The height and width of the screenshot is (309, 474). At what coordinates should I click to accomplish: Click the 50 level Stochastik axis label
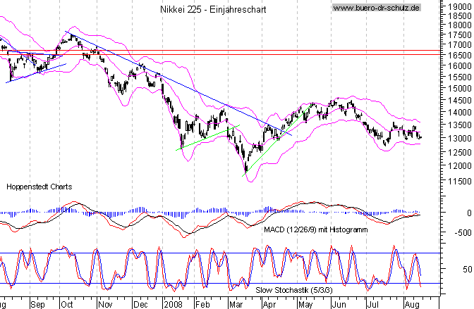click(465, 270)
